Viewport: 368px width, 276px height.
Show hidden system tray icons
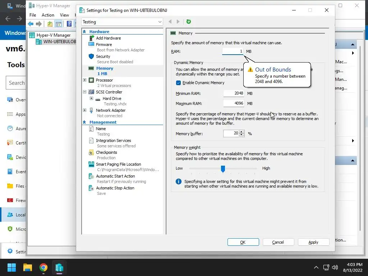tap(316, 267)
